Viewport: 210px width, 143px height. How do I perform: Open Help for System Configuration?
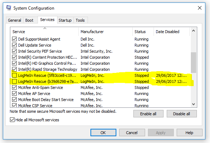coord(189,133)
